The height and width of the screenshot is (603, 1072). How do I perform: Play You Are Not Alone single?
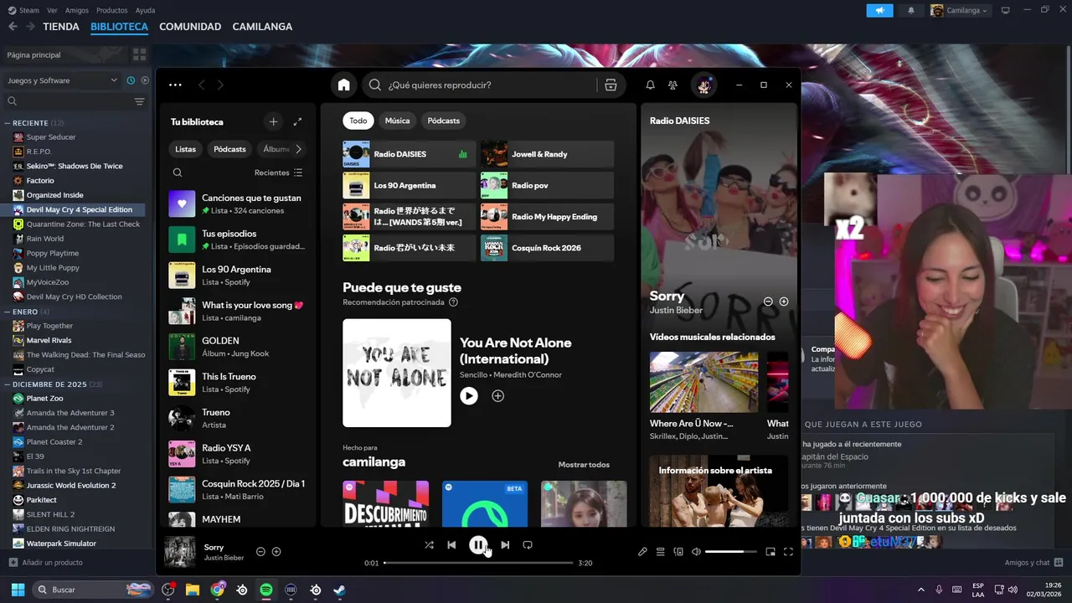pyautogui.click(x=469, y=396)
